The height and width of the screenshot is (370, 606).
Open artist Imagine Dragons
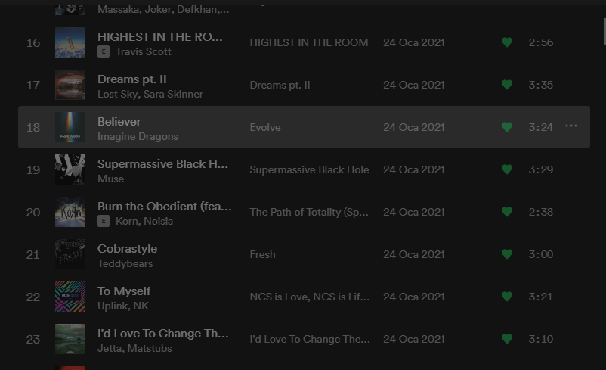tap(138, 137)
